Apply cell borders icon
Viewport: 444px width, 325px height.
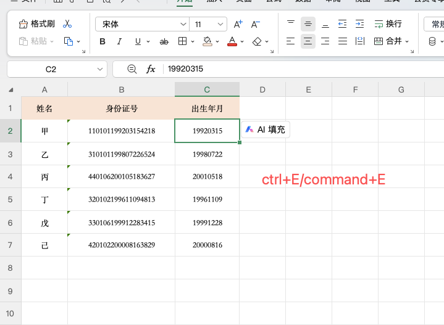pyautogui.click(x=182, y=41)
